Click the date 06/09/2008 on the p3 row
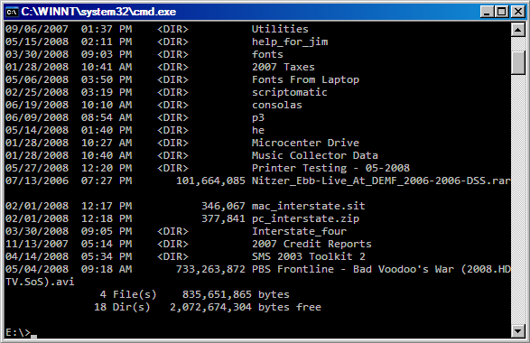The height and width of the screenshot is (343, 530). (37, 117)
